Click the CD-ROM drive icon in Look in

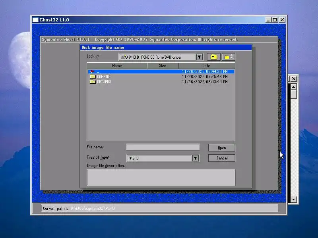[124, 57]
